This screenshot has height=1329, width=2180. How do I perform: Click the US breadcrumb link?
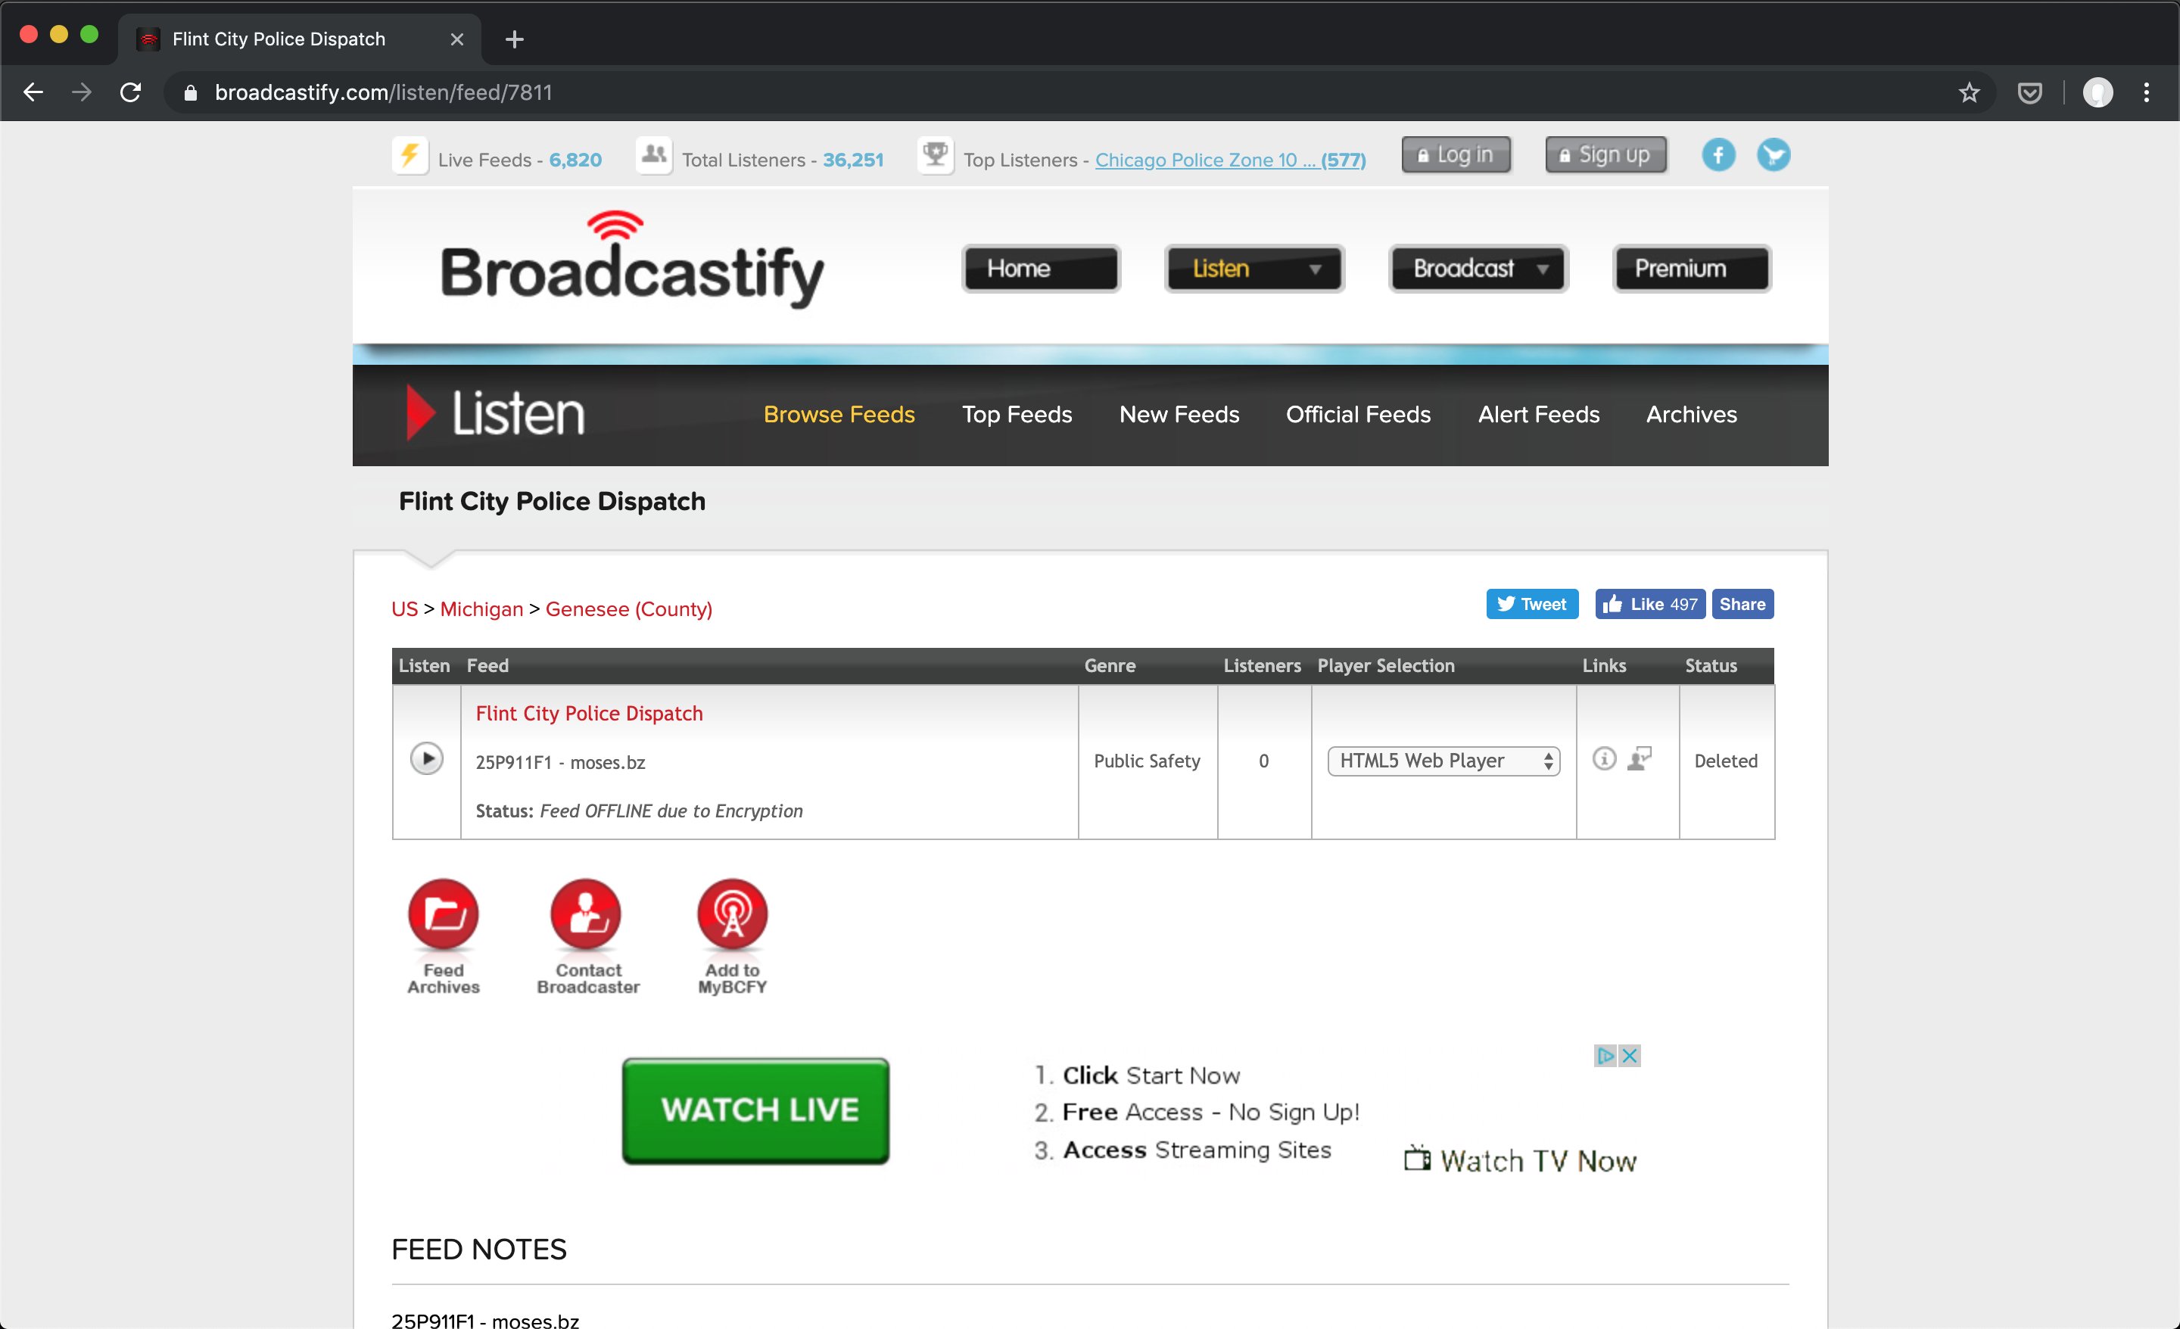[404, 608]
